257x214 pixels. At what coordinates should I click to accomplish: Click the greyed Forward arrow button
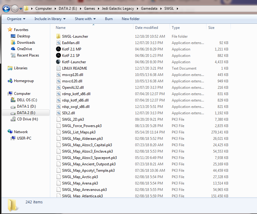pos(15,9)
